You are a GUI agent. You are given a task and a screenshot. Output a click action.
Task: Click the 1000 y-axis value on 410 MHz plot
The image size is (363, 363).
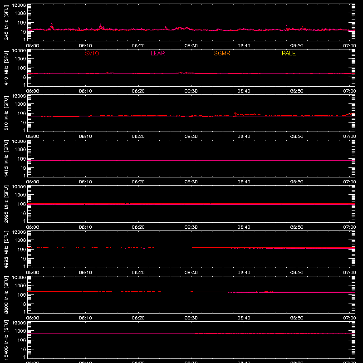[x=20, y=59]
